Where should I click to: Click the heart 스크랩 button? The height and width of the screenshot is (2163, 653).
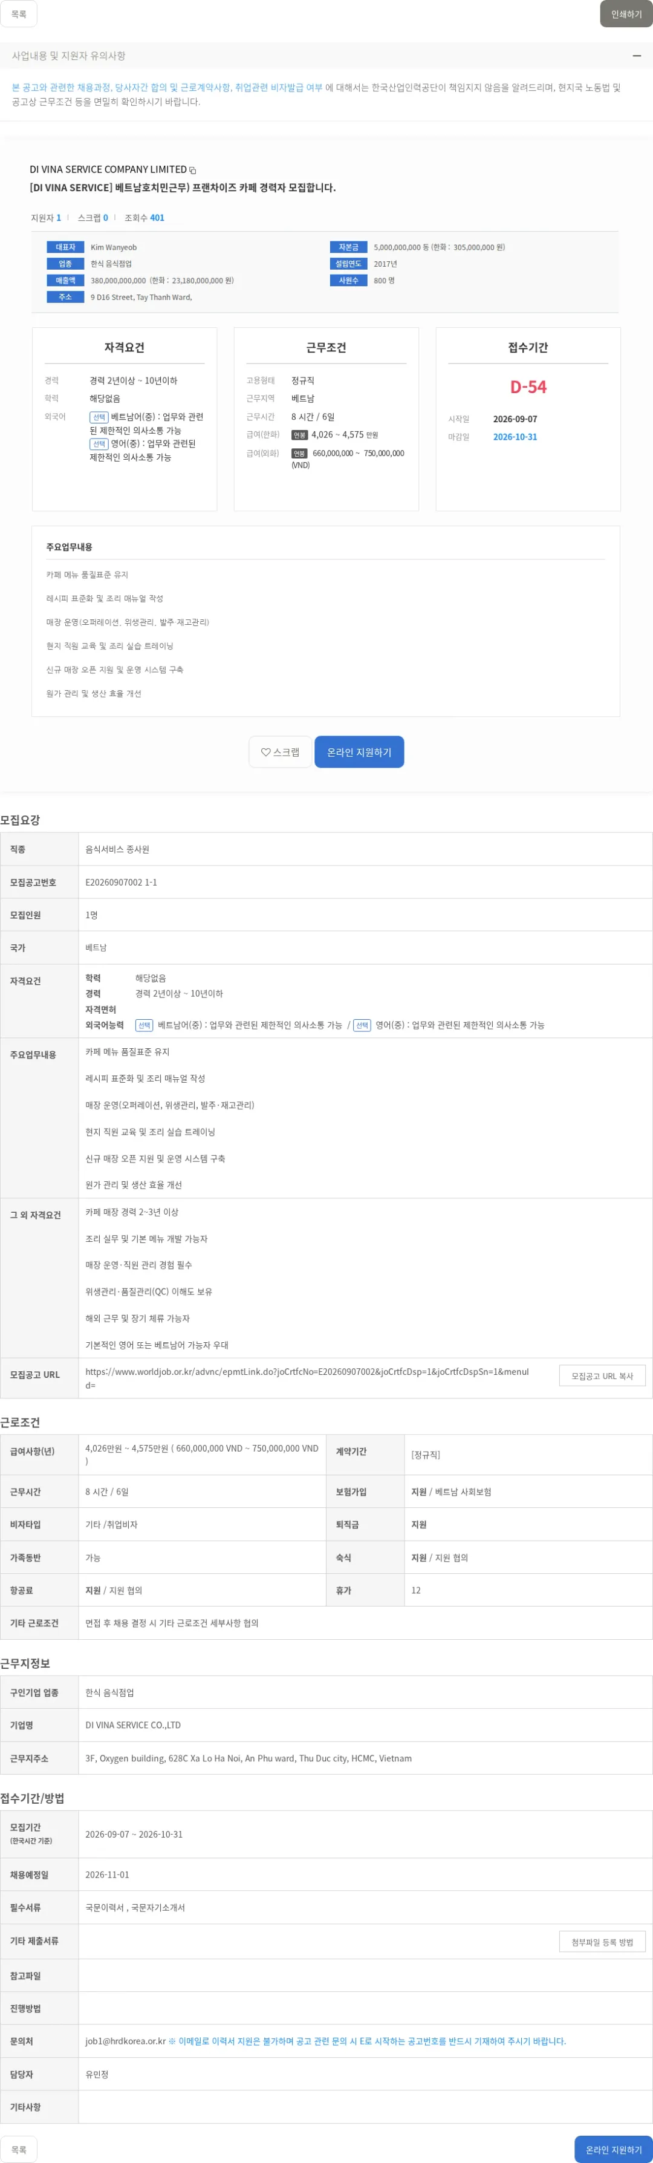tap(281, 752)
